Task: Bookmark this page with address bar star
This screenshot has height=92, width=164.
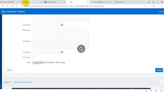Action: pyautogui.click(x=145, y=6)
